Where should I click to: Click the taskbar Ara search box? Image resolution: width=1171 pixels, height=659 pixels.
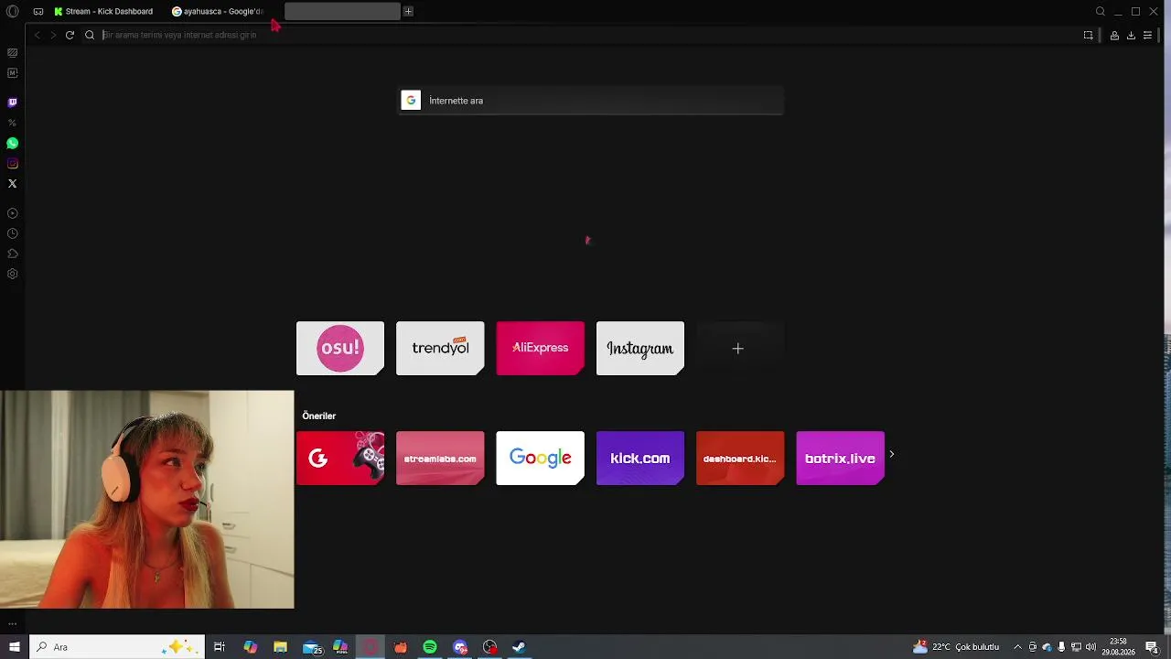tap(117, 647)
